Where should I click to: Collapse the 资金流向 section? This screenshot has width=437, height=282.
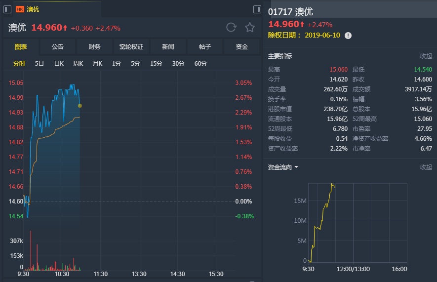coord(426,167)
